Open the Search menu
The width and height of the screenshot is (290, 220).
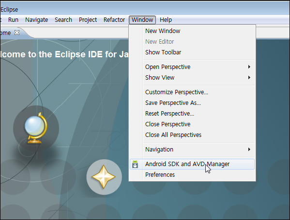63,19
